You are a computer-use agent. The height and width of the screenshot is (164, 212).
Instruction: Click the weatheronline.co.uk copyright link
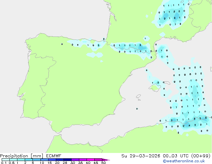[x=184, y=161]
